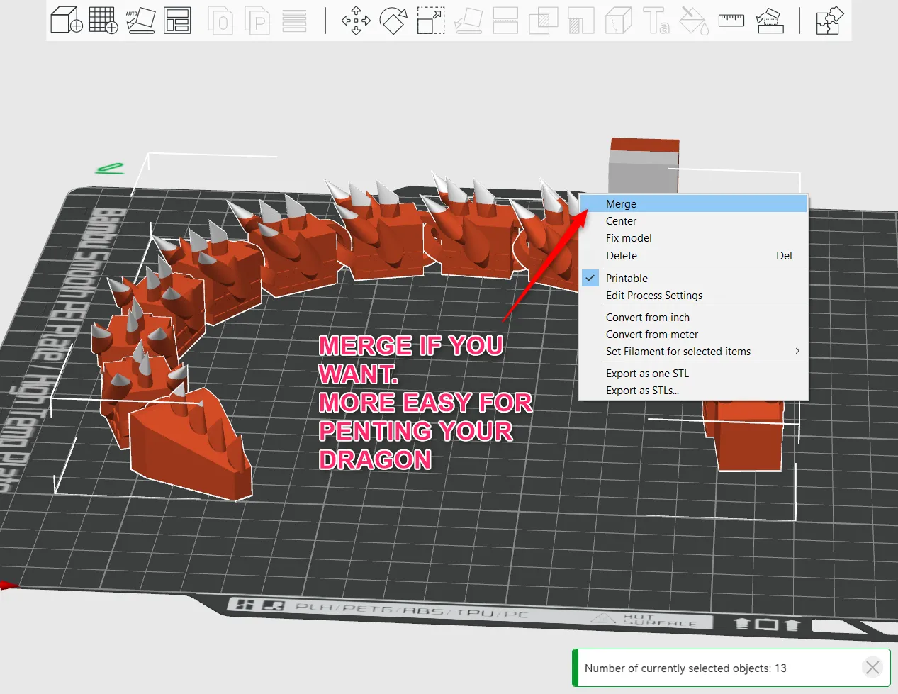Select the Auto Orient tool
898x694 pixels.
pos(140,21)
